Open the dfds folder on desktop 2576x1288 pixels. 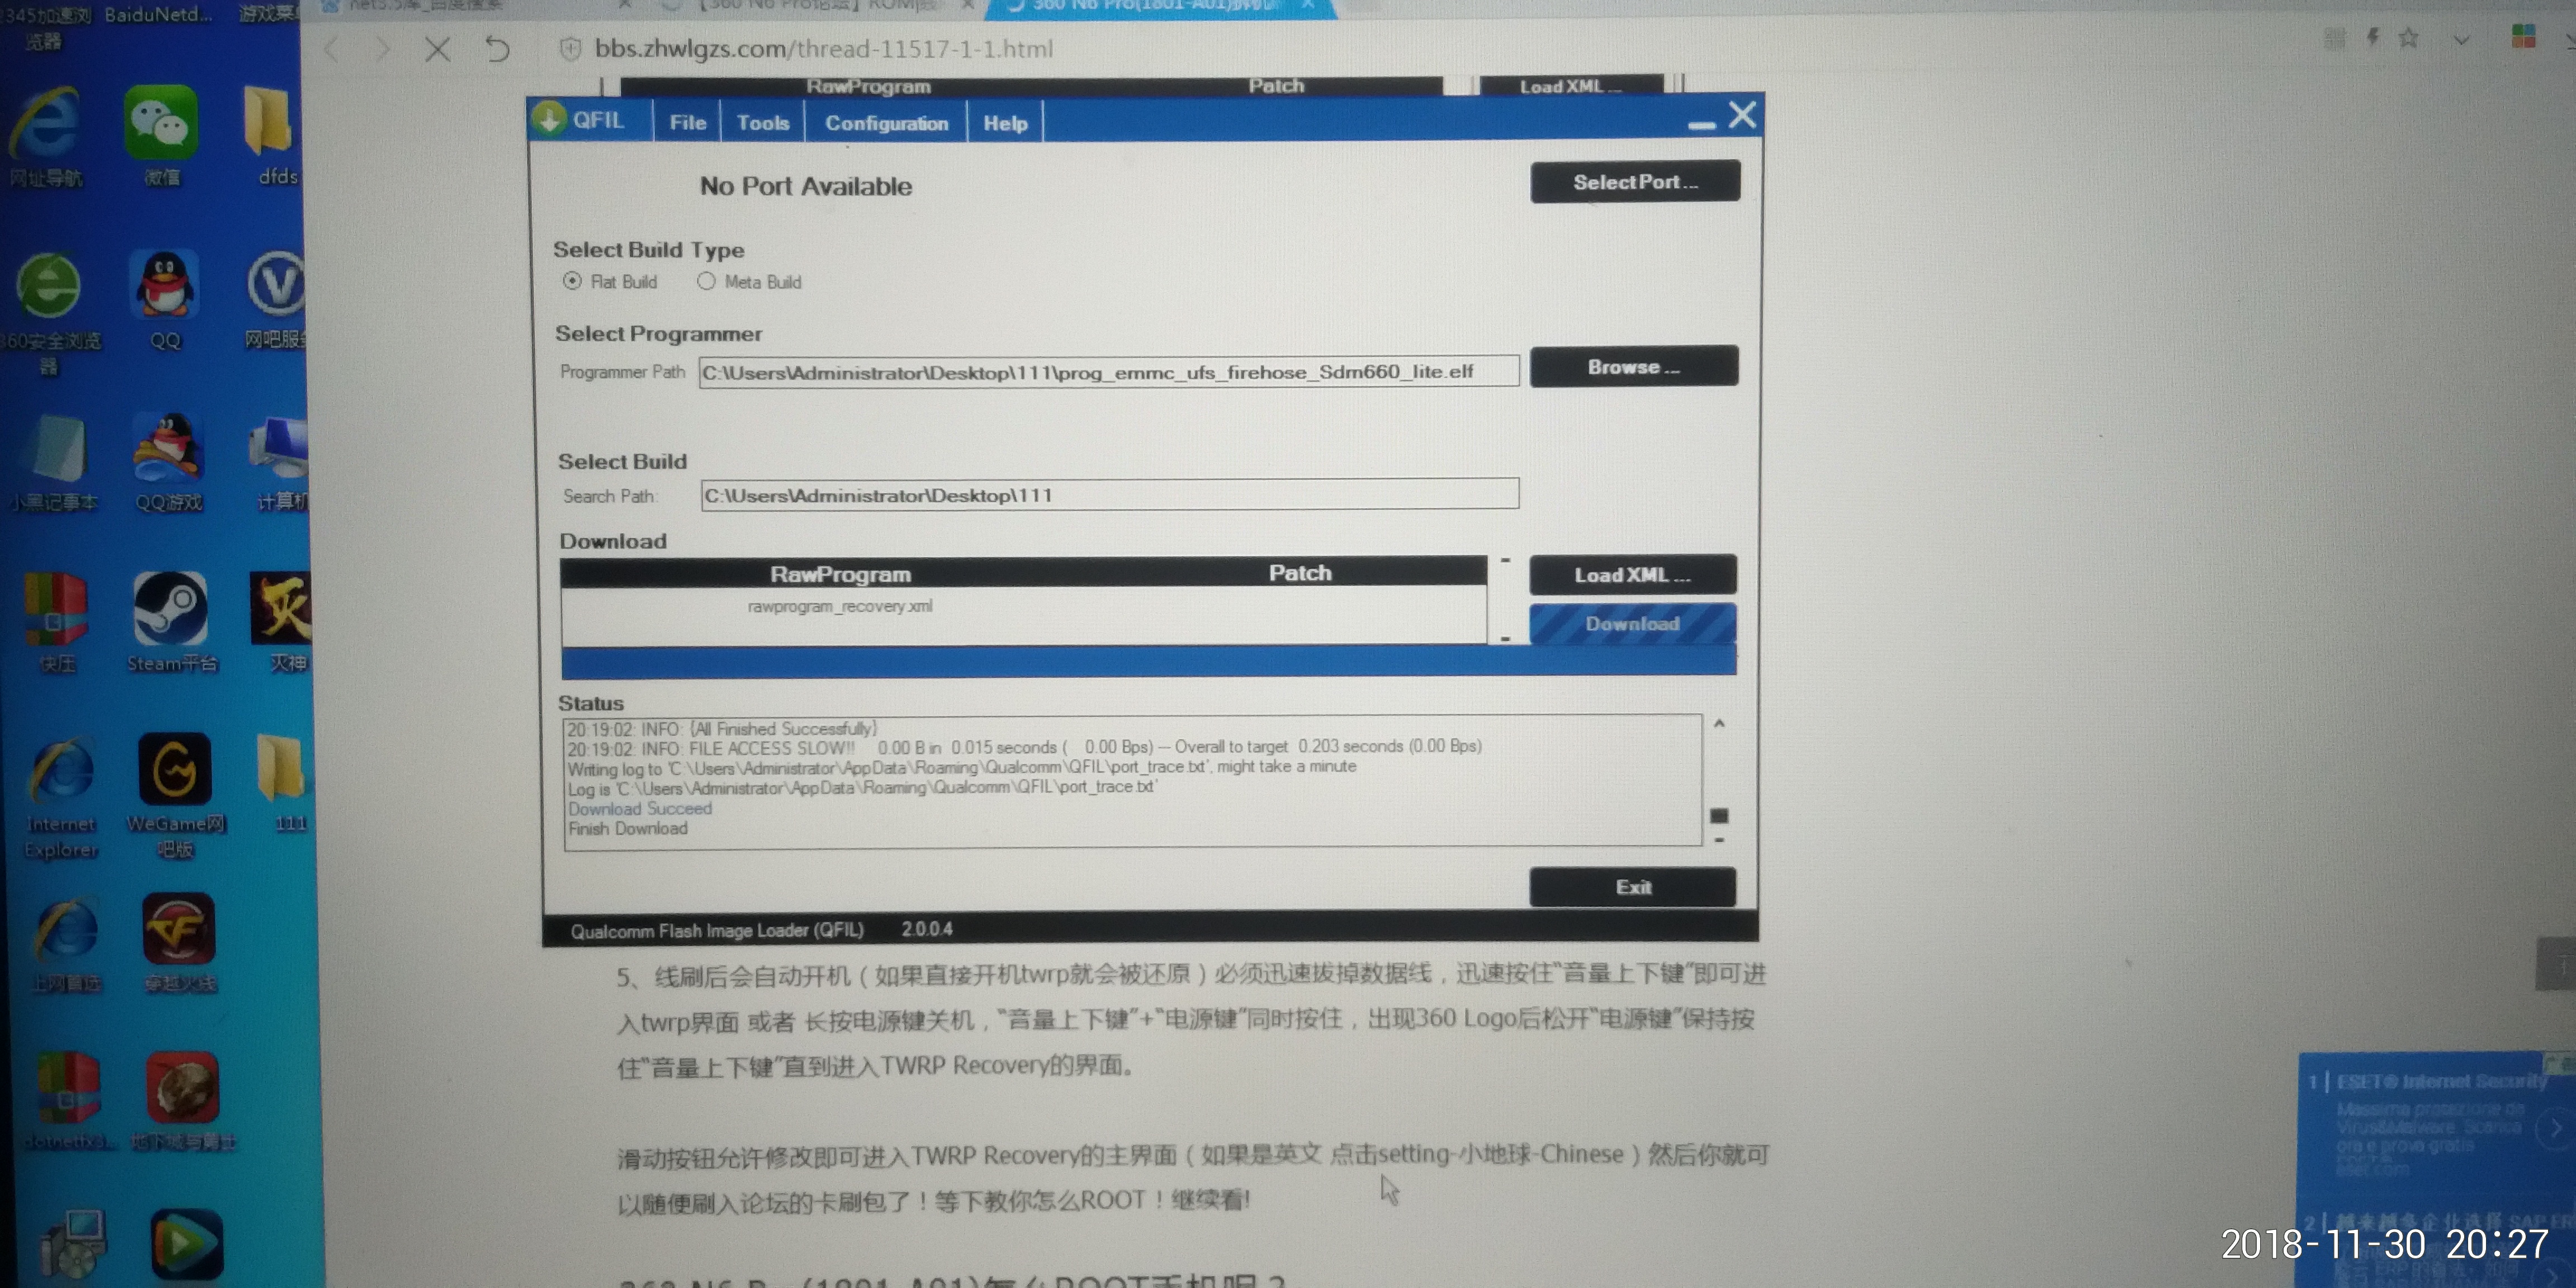pyautogui.click(x=270, y=136)
